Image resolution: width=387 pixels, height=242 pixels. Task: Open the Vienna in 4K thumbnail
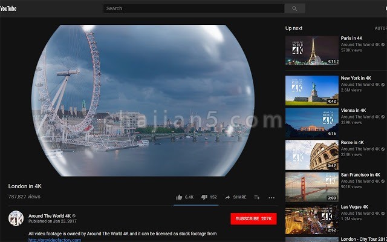[x=312, y=123]
